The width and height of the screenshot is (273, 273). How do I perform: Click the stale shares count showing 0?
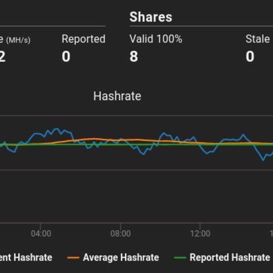(x=249, y=56)
